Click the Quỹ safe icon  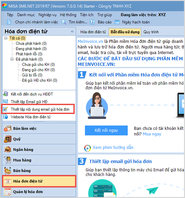click(8, 139)
